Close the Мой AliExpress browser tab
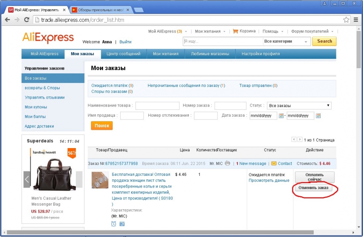Screen dimensions: 363x237 pyautogui.click(x=64, y=10)
